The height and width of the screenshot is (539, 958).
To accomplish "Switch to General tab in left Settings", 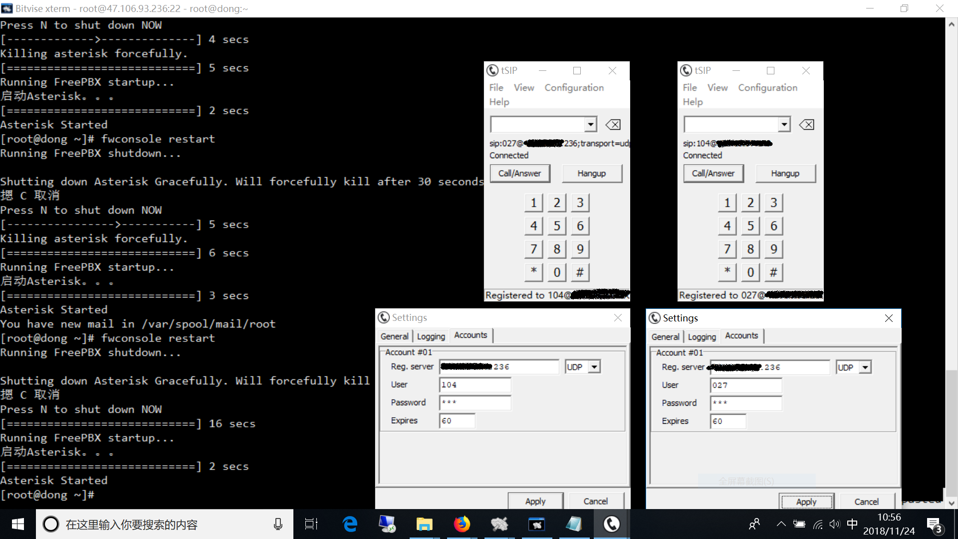I will pos(394,336).
